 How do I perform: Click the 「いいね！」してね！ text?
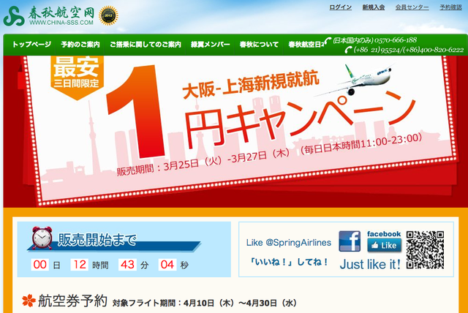point(289,262)
